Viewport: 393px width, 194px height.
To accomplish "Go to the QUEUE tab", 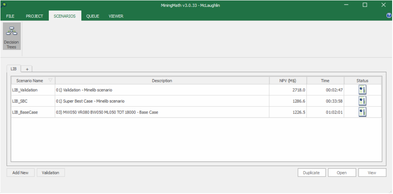I will click(92, 16).
